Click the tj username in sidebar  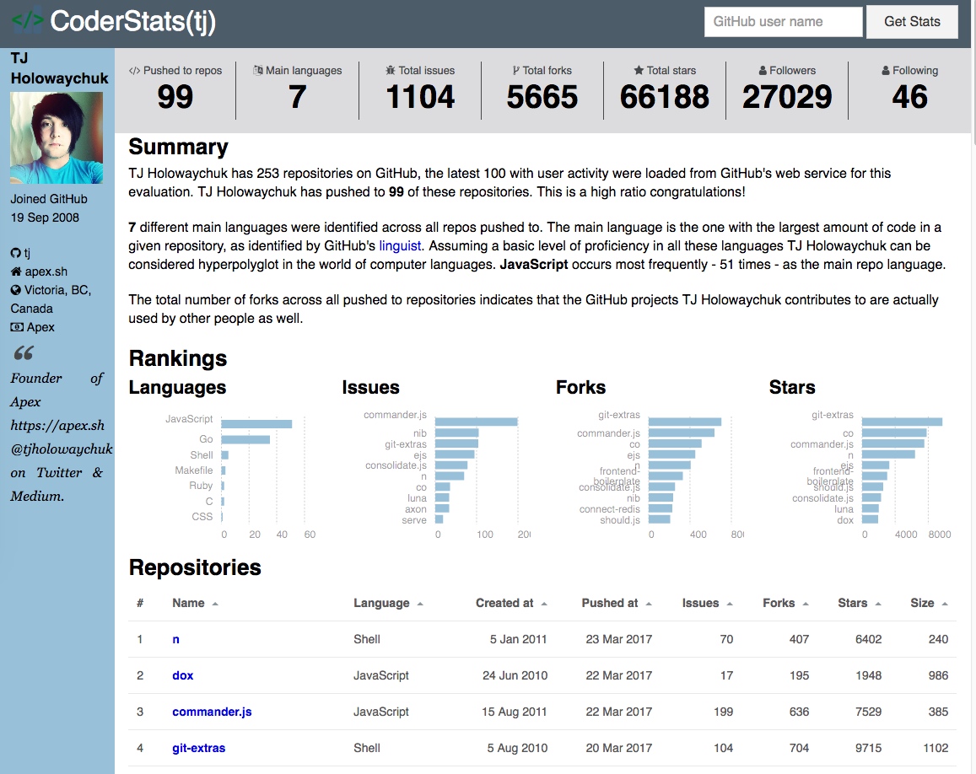point(27,253)
